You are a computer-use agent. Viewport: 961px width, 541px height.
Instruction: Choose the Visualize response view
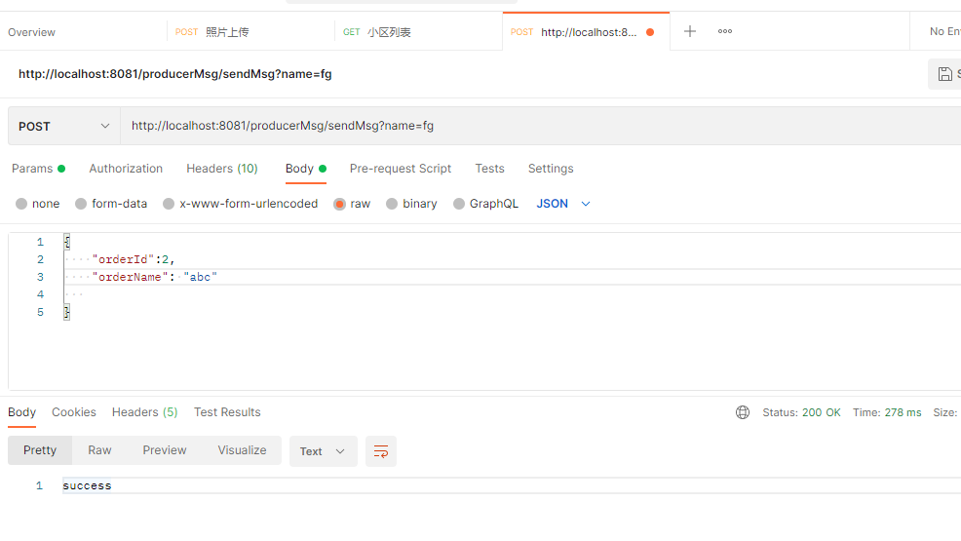[x=242, y=450]
